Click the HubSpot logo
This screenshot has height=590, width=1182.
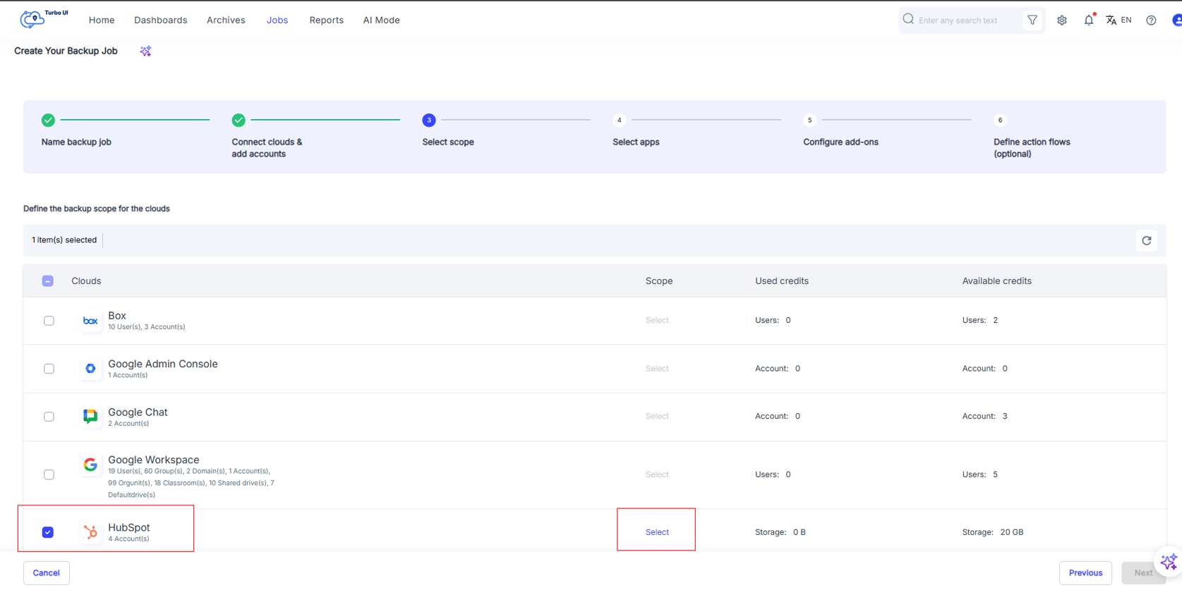point(90,532)
